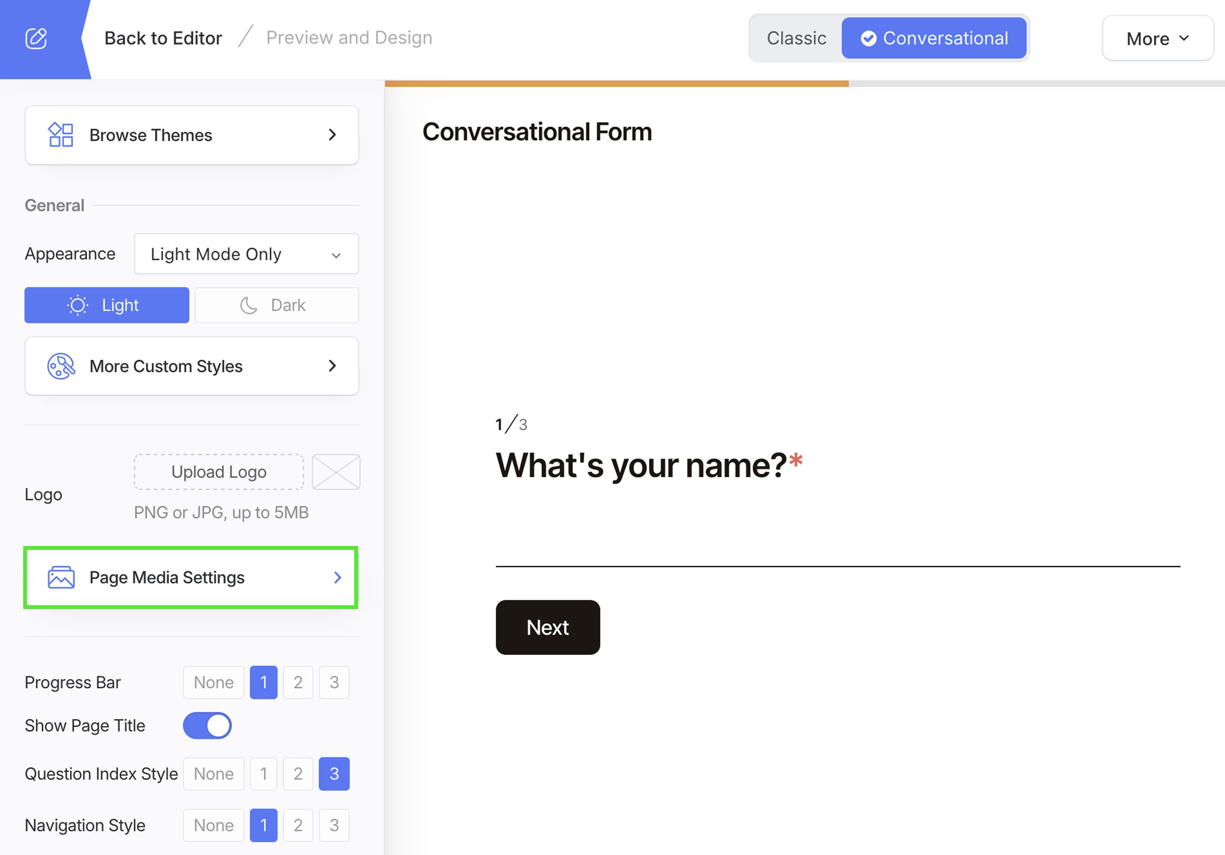Screen dimensions: 1225x855
Task: Select Question Index Style option 2
Action: pyautogui.click(x=298, y=774)
